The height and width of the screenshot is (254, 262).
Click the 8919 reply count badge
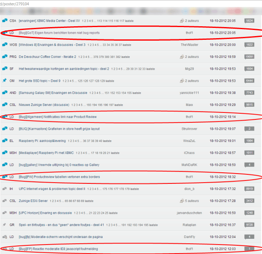point(249,189)
